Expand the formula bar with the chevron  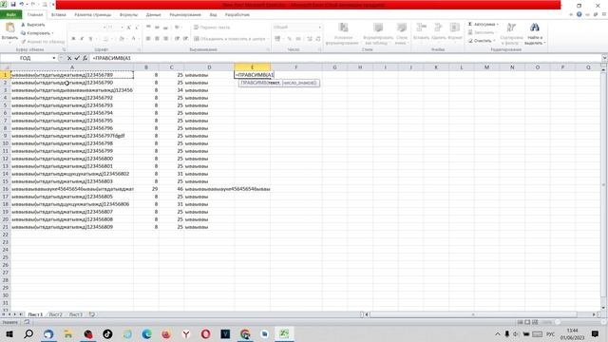click(x=604, y=58)
